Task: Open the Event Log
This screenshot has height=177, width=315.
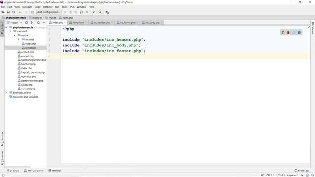Action: pyautogui.click(x=301, y=171)
